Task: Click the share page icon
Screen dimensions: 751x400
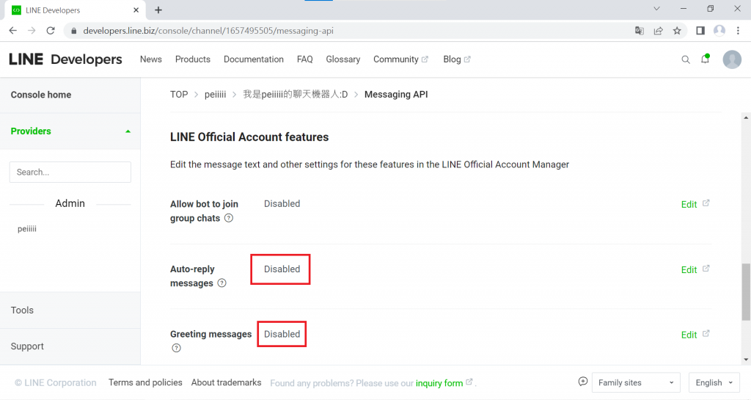Action: [x=658, y=31]
